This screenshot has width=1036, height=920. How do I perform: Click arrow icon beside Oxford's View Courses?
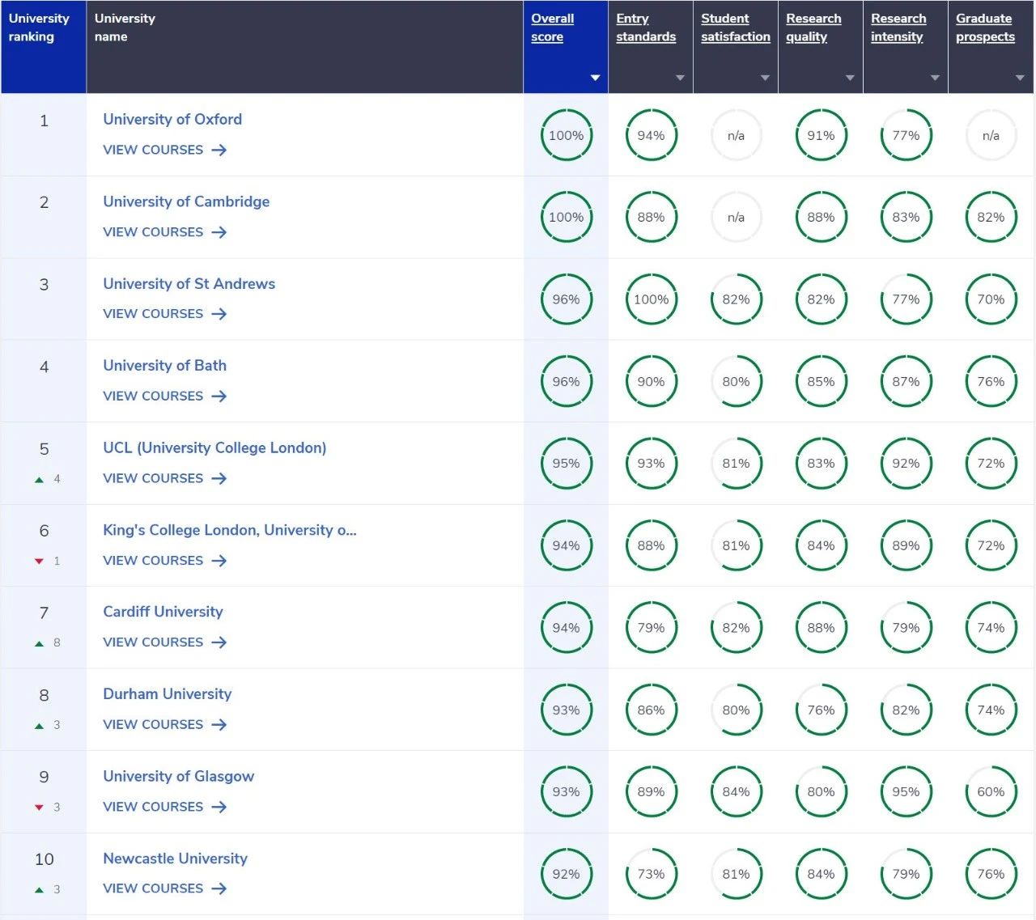(219, 150)
